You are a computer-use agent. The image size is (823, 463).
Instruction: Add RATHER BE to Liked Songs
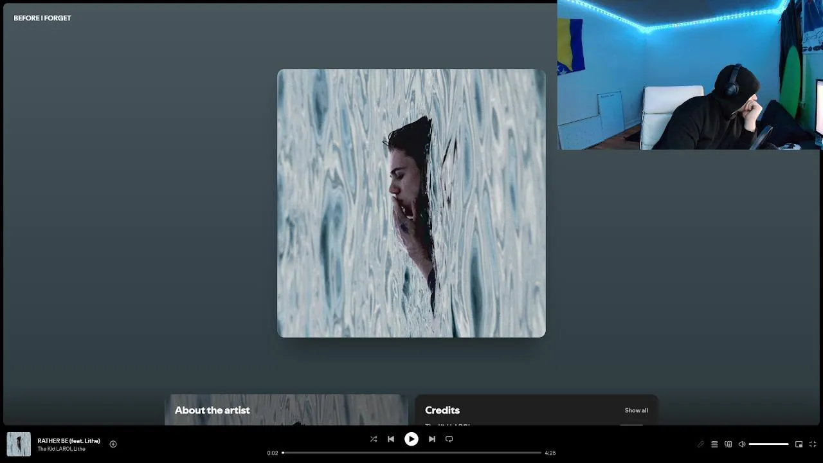113,444
